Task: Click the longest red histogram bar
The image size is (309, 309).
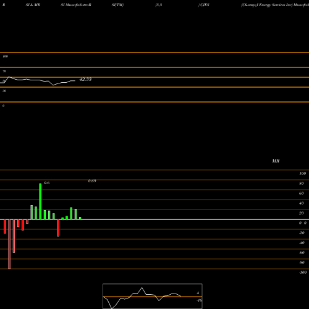Action: pos(9,244)
